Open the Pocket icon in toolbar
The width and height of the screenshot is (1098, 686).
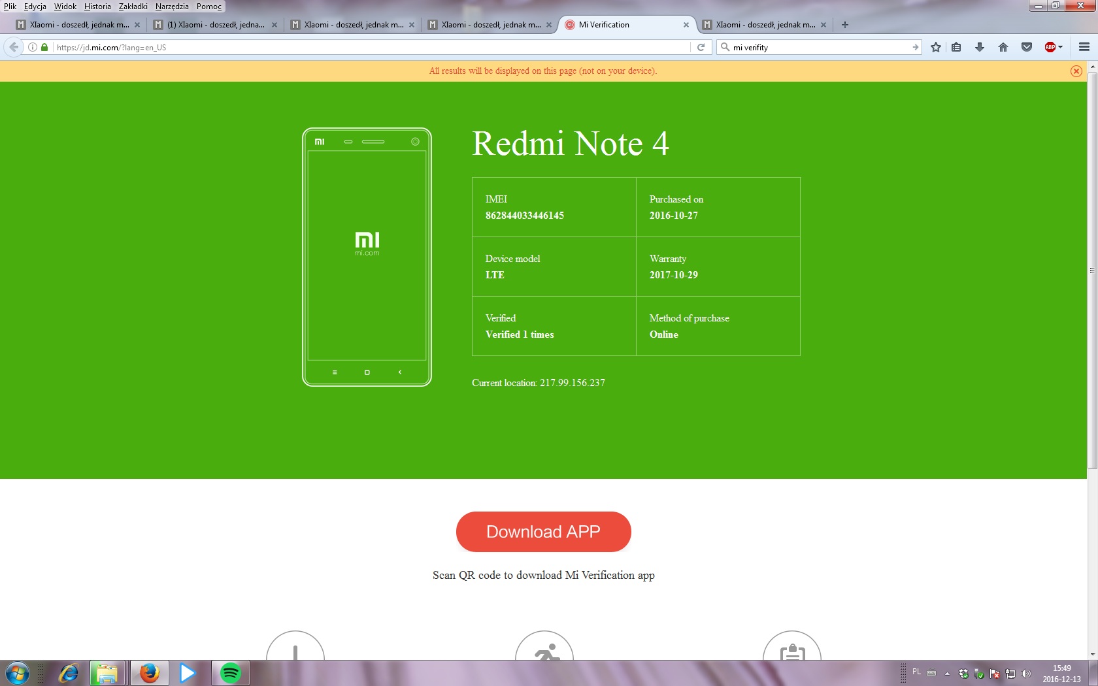pos(1026,47)
